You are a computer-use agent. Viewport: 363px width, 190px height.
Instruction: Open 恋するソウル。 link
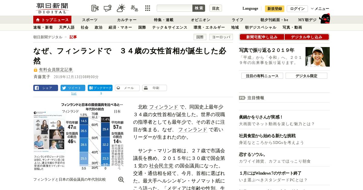tap(252, 154)
